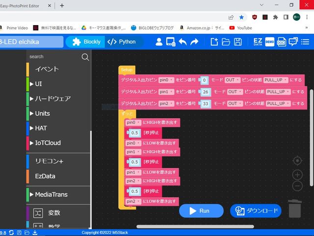
Task: Run the program with Run button
Action: 201,211
